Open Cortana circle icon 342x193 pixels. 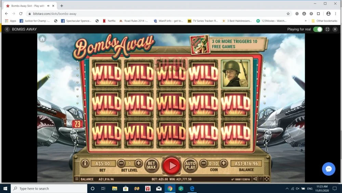[x=92, y=189]
